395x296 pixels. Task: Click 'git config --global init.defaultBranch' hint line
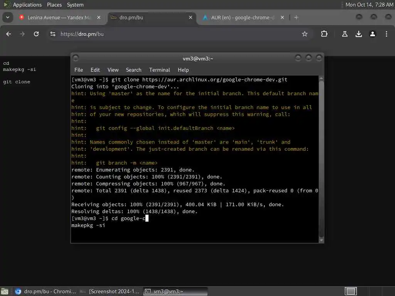coord(153,128)
